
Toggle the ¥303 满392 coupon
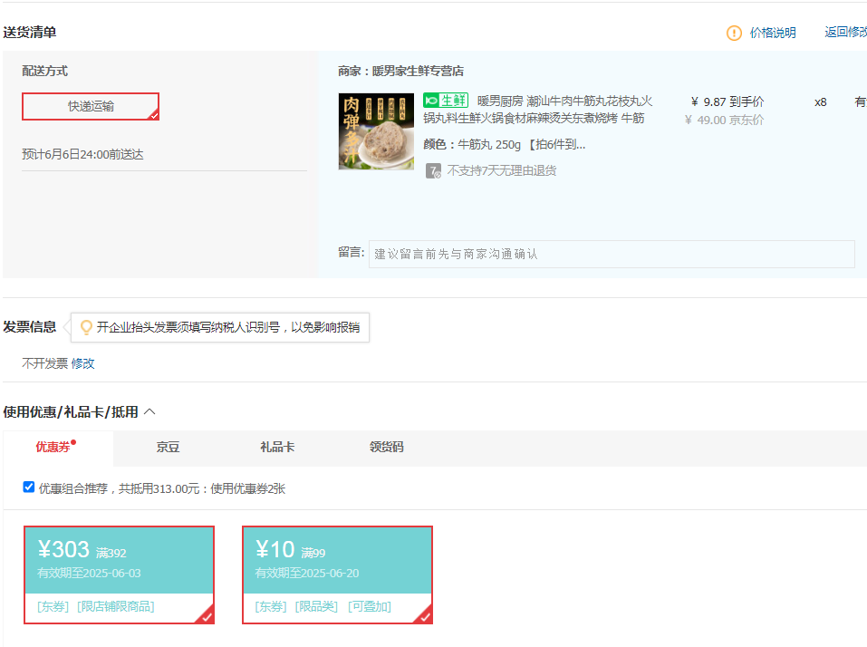point(119,575)
